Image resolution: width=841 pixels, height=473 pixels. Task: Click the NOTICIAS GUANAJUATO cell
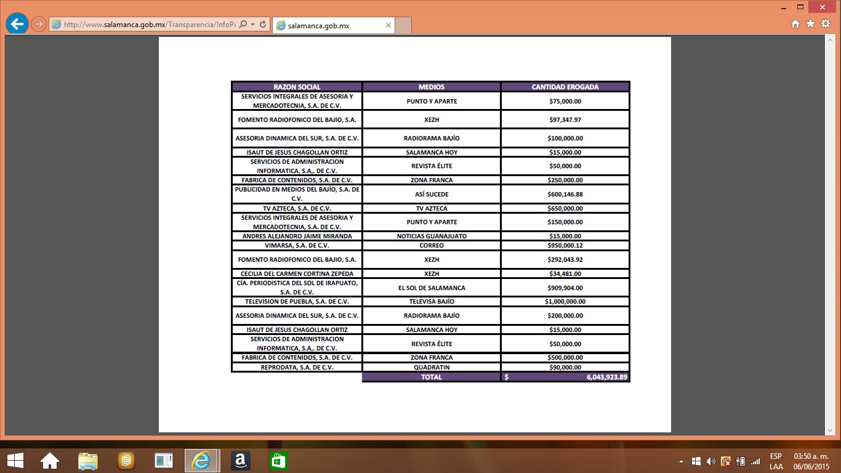click(x=432, y=236)
